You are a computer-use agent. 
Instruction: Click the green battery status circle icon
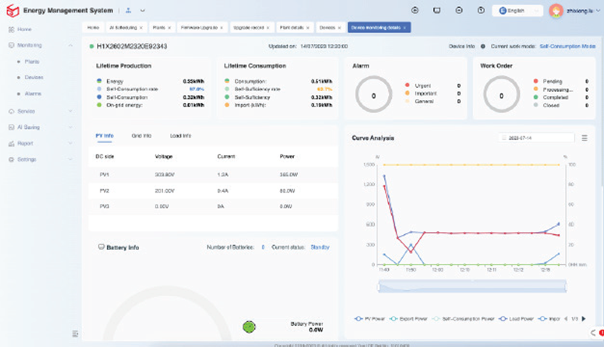[x=249, y=327]
